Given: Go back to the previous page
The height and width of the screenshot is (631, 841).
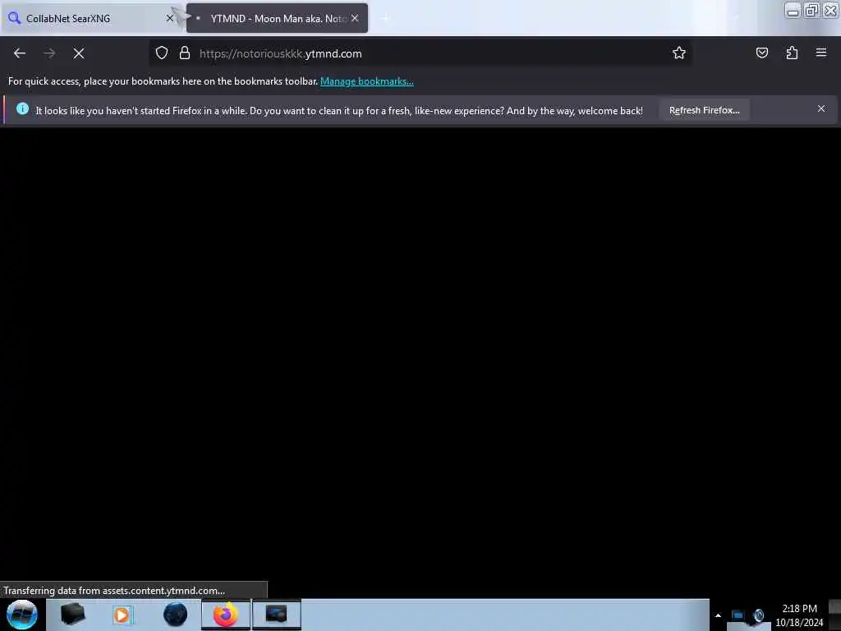Looking at the screenshot, I should 20,53.
